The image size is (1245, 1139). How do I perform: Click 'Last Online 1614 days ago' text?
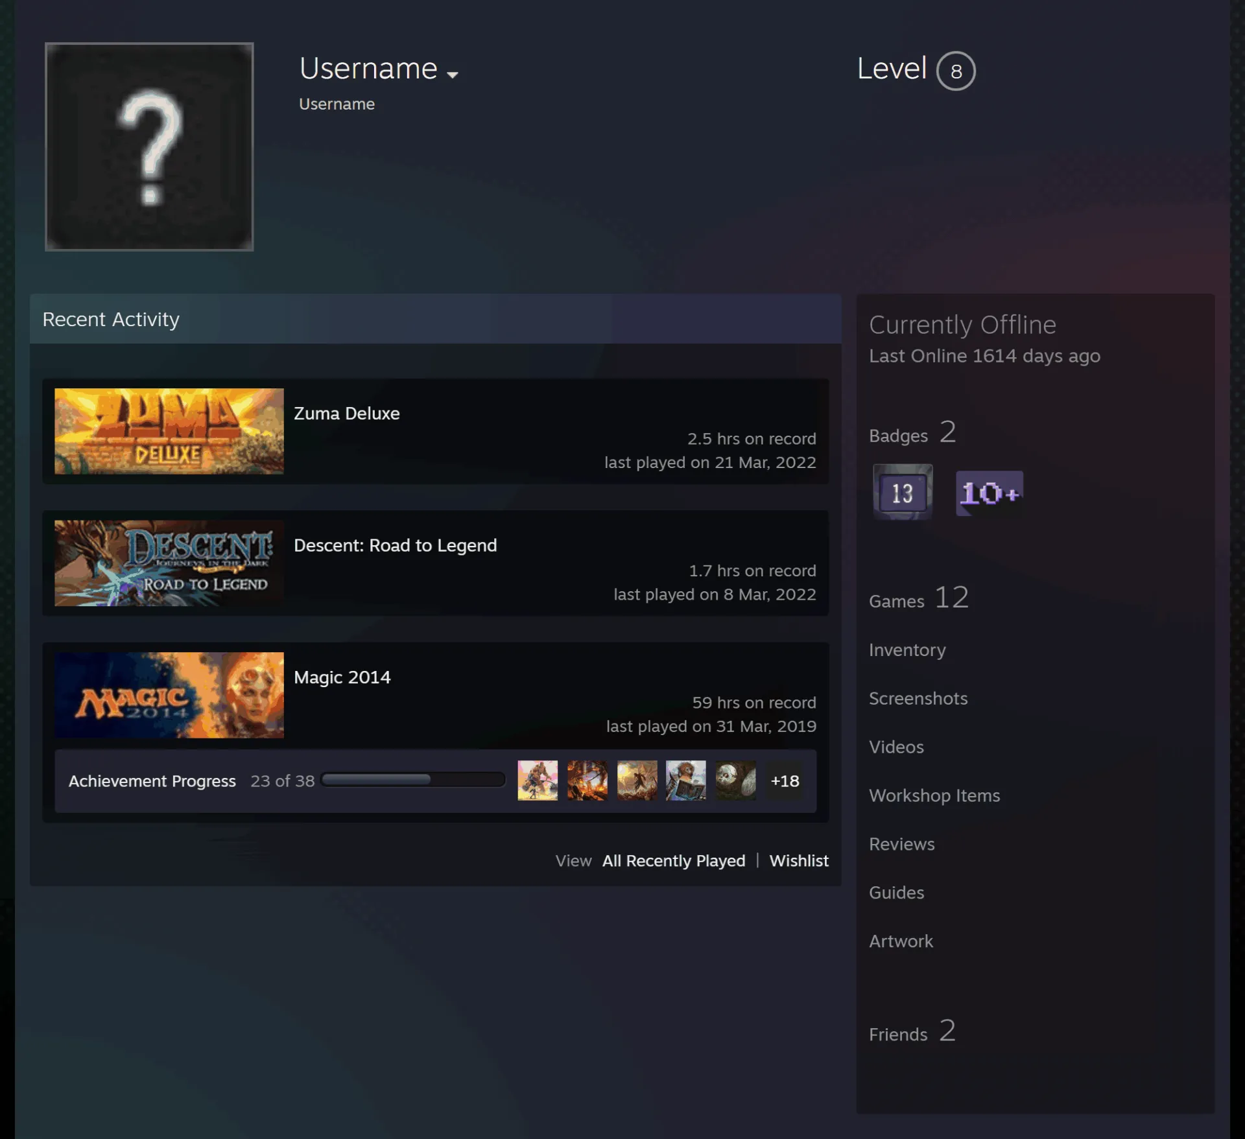point(984,356)
